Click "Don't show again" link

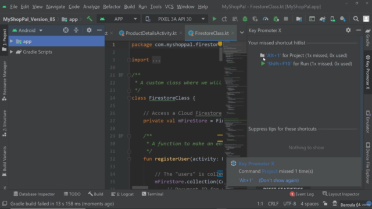(279, 181)
